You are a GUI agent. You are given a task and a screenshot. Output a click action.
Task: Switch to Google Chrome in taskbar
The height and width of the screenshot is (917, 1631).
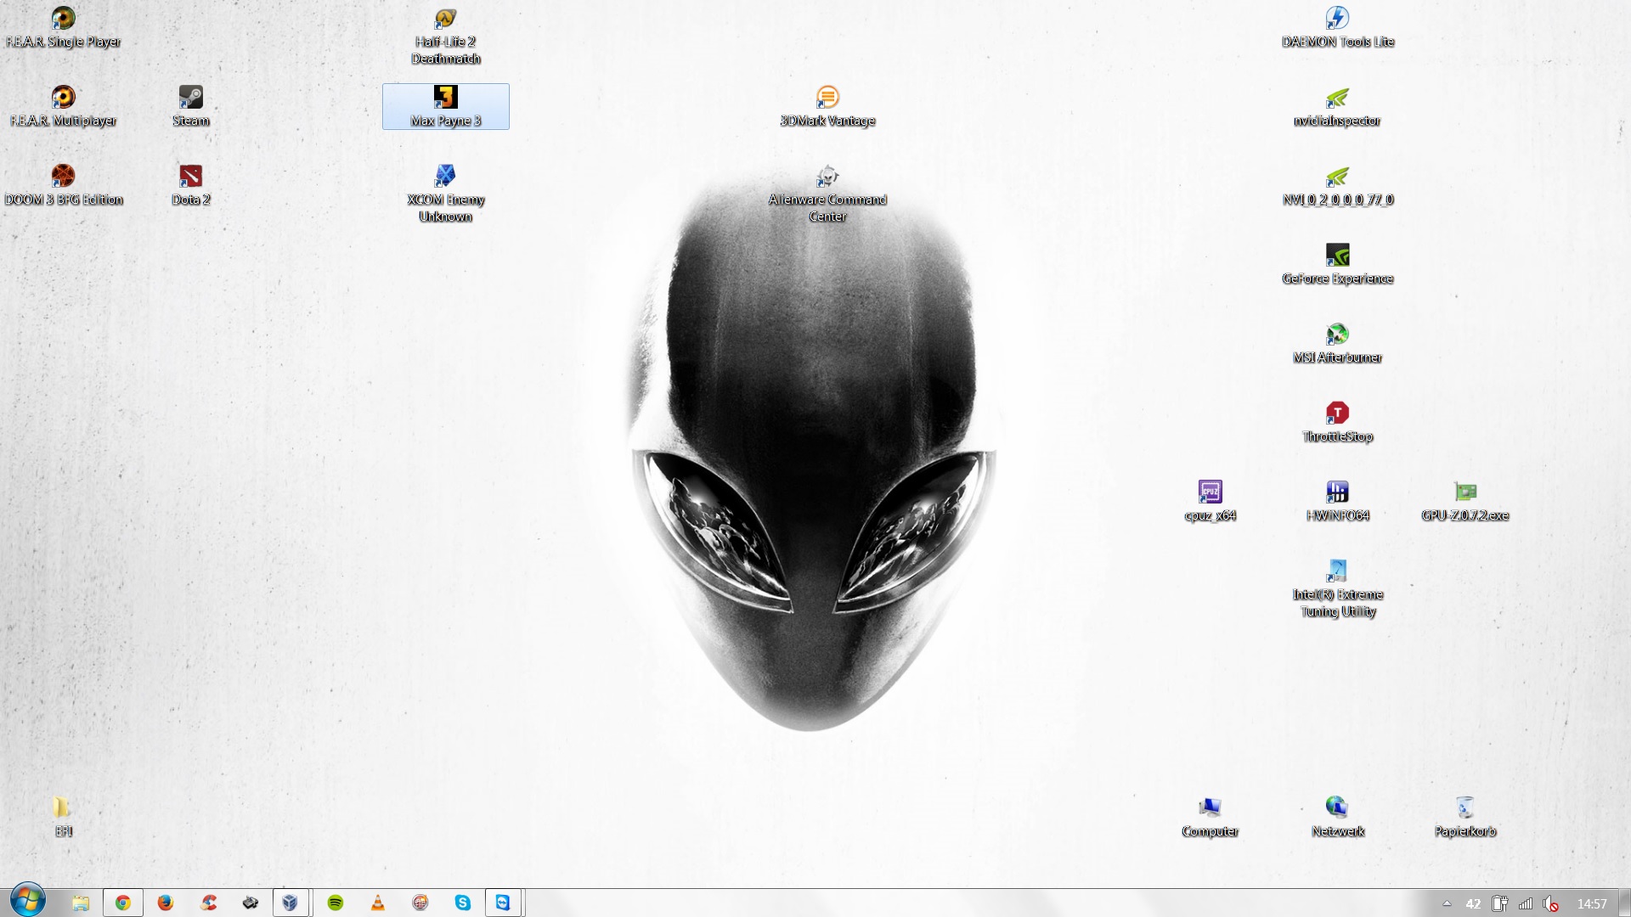(x=123, y=903)
